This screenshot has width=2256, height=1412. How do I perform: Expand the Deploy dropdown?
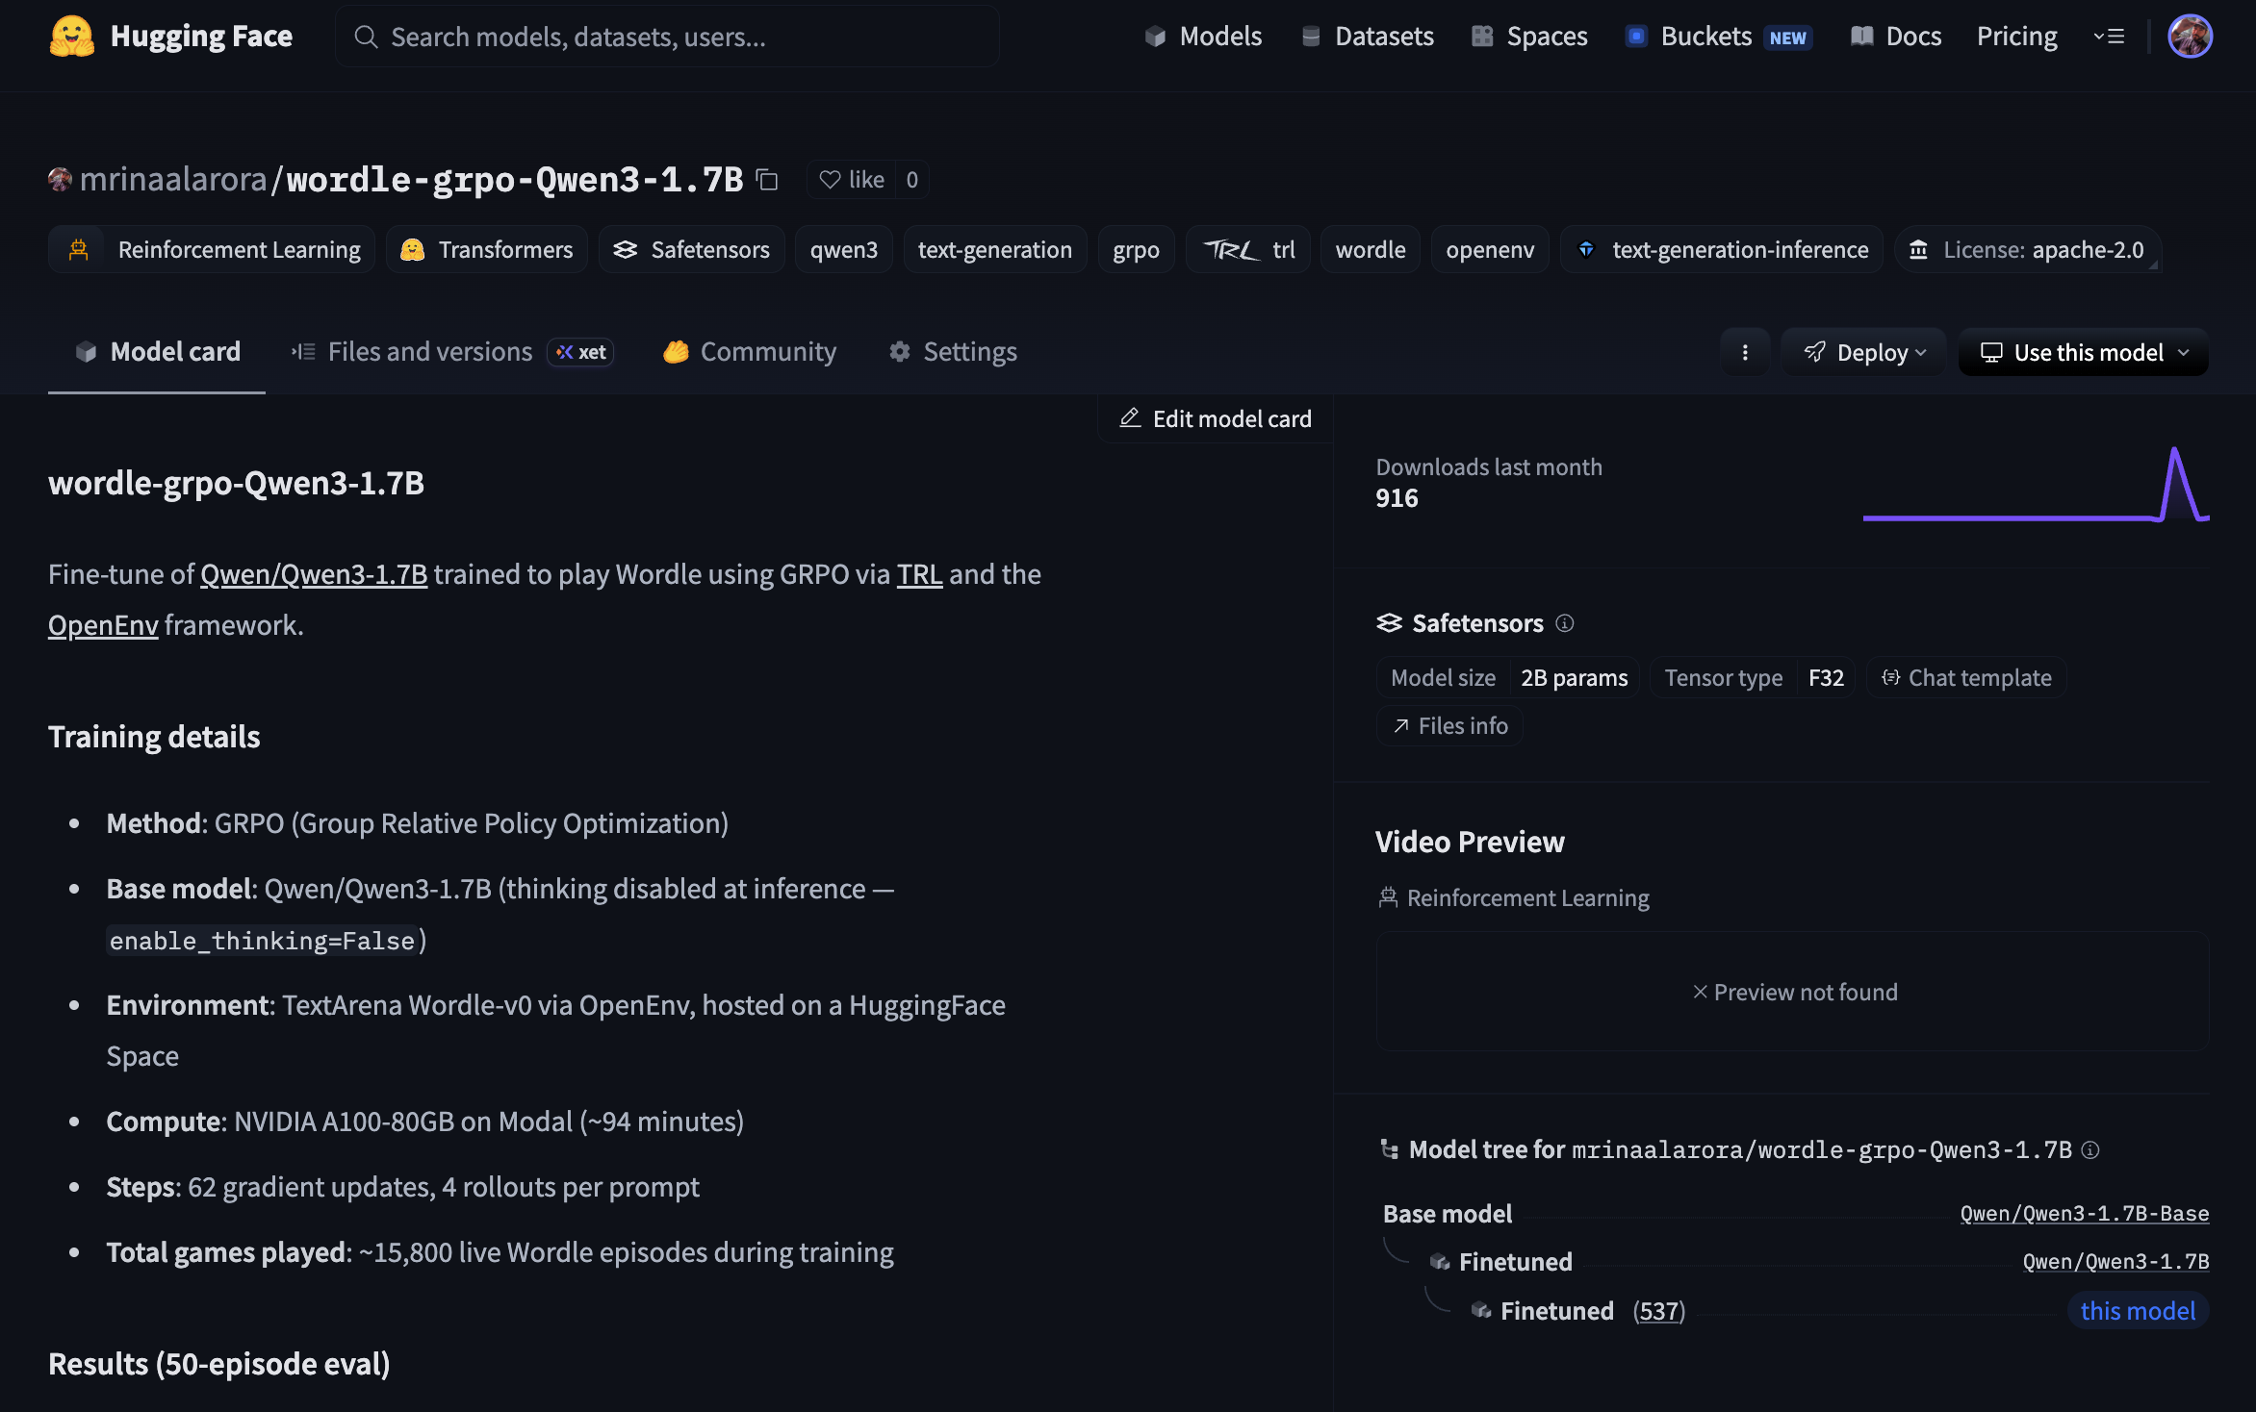tap(1864, 352)
